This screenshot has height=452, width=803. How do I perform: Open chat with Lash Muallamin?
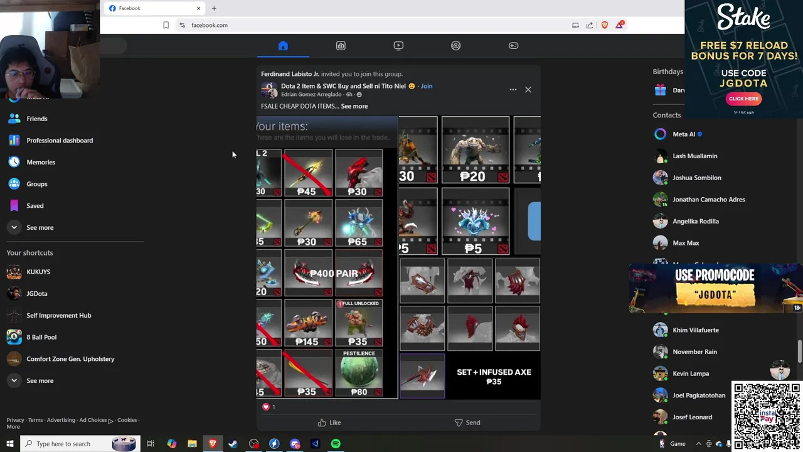click(694, 156)
